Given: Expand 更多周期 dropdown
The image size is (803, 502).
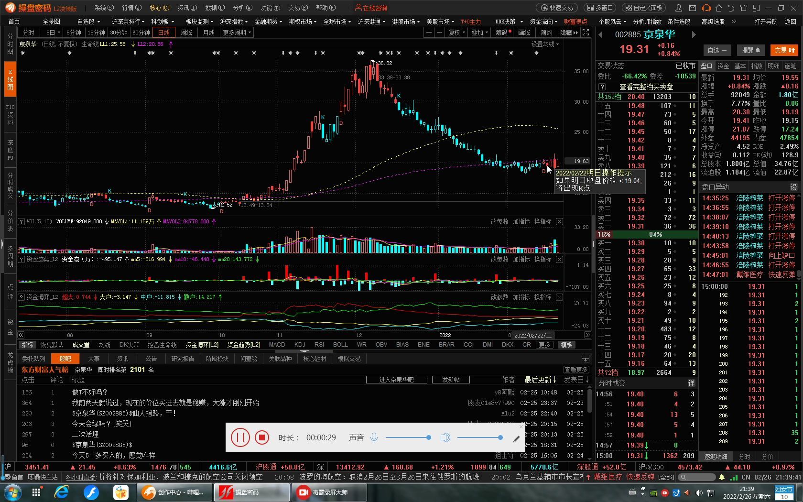Looking at the screenshot, I should 237,33.
